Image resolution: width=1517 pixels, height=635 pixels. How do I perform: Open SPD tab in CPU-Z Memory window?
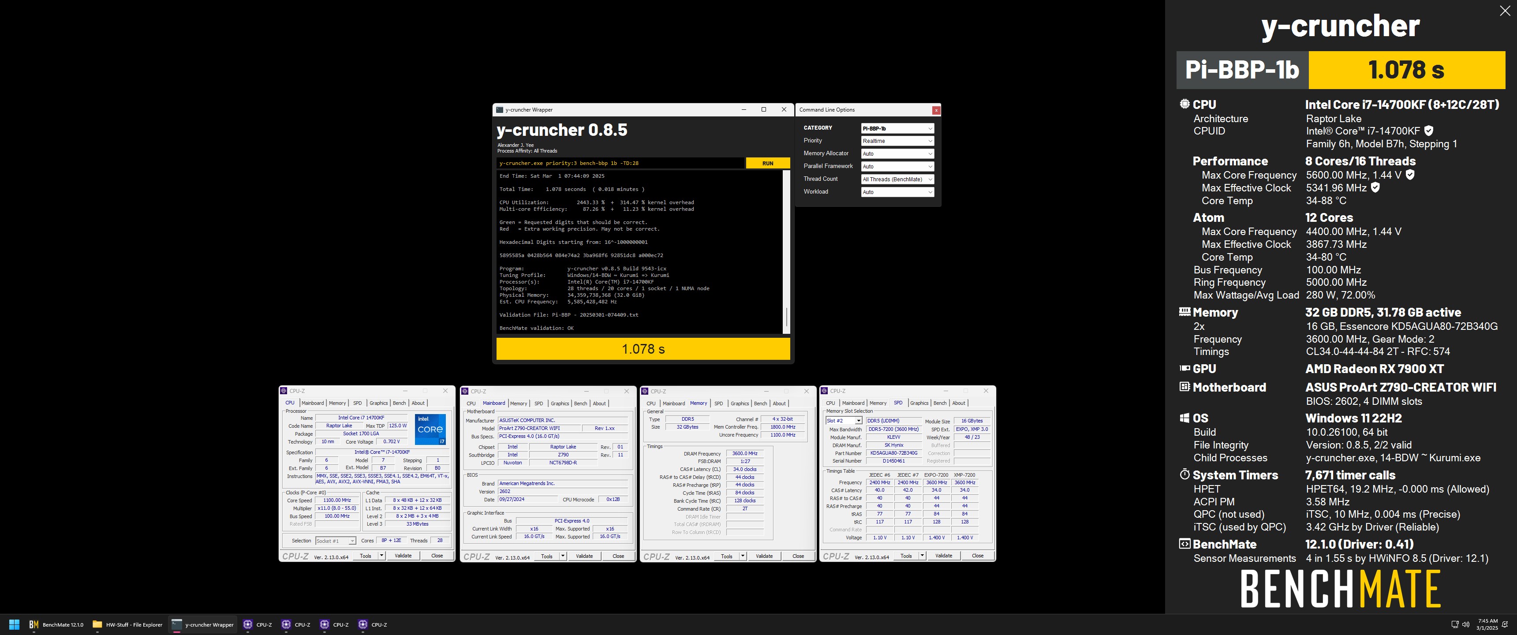(x=718, y=403)
